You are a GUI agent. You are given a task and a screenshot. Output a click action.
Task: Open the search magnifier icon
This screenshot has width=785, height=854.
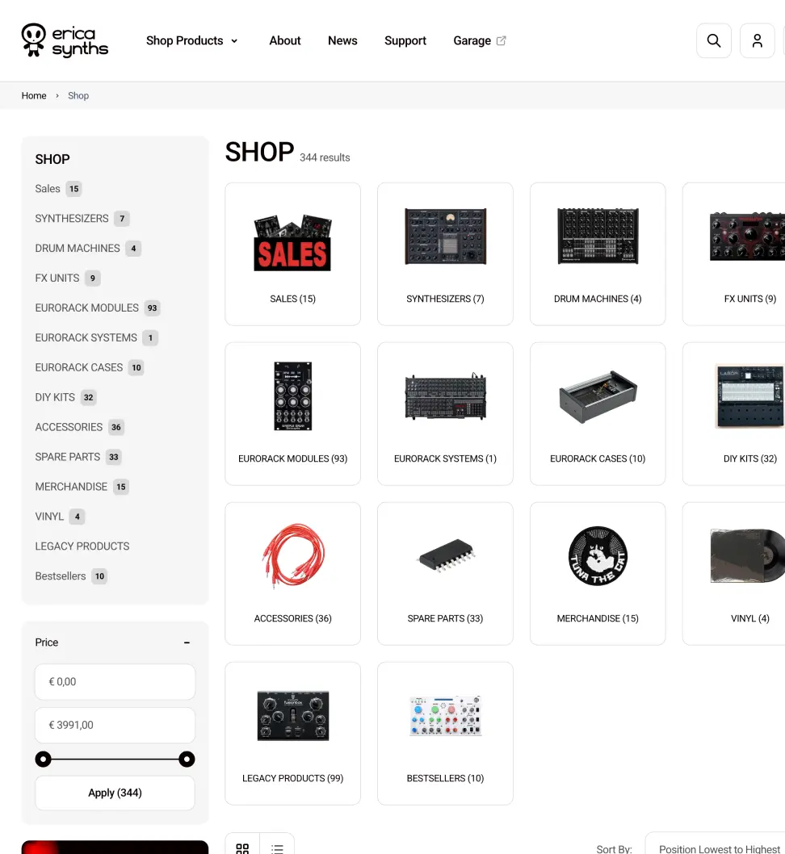coord(714,41)
